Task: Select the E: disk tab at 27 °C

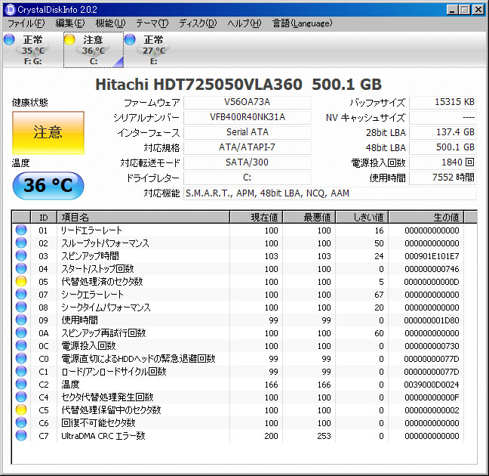Action: pyautogui.click(x=154, y=50)
